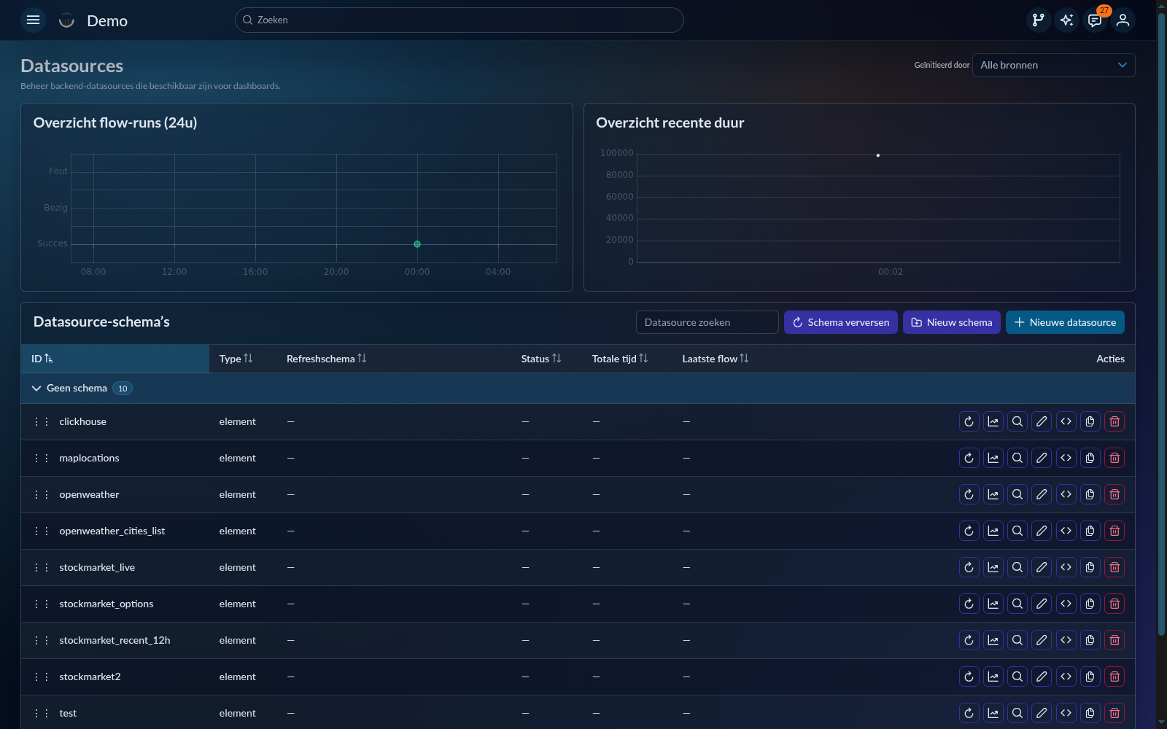This screenshot has height=729, width=1167.
Task: Click Overzicht flow-runs (24u) heading
Action: point(115,122)
